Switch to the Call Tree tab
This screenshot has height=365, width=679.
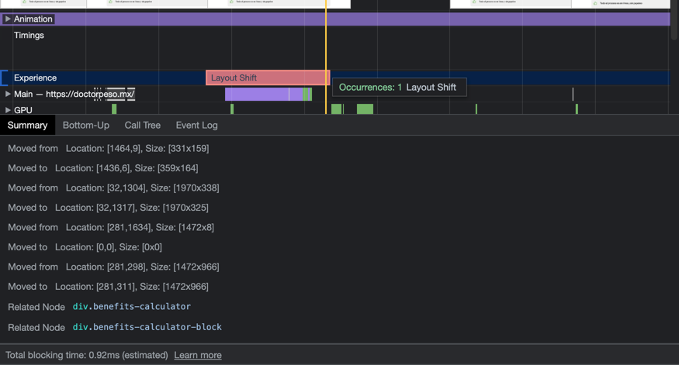tap(143, 126)
